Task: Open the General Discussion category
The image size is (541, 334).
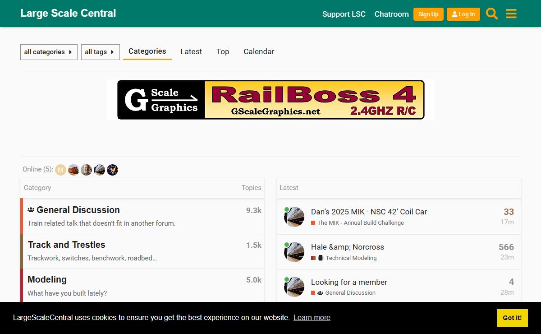Action: point(78,210)
